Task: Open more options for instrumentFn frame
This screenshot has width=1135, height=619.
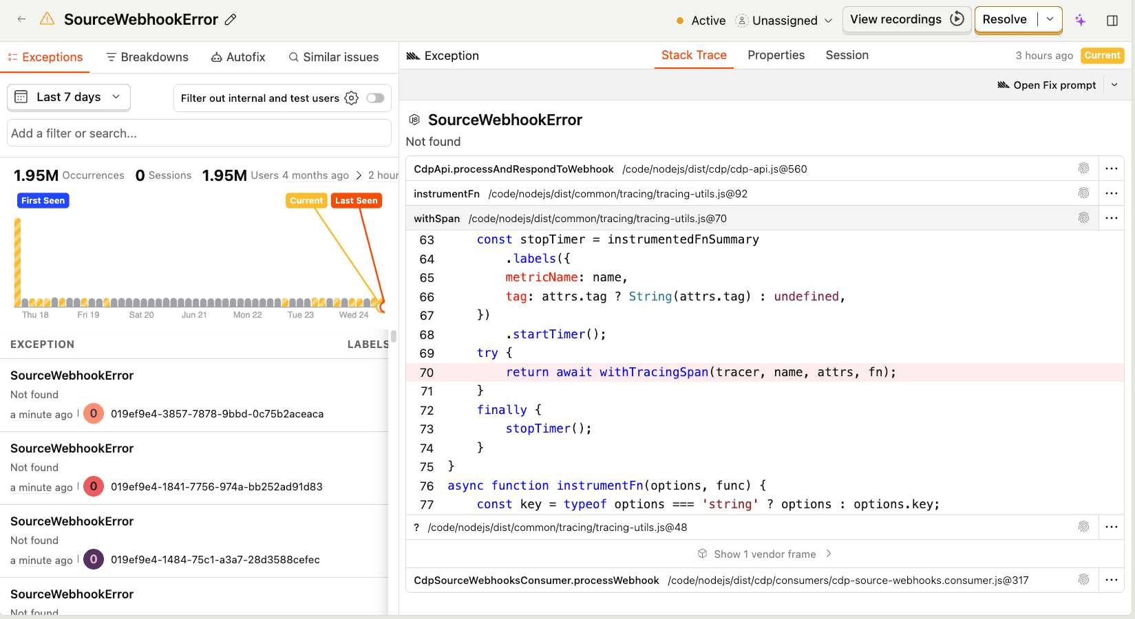Action: 1112,193
